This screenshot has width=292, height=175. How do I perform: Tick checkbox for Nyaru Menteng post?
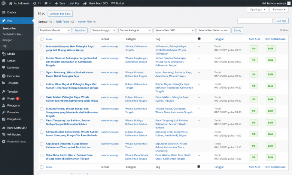point(42,73)
